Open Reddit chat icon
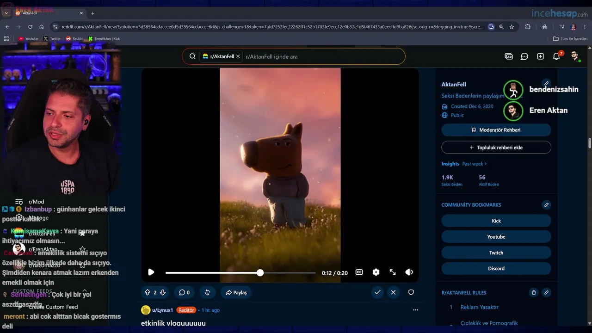 524,56
